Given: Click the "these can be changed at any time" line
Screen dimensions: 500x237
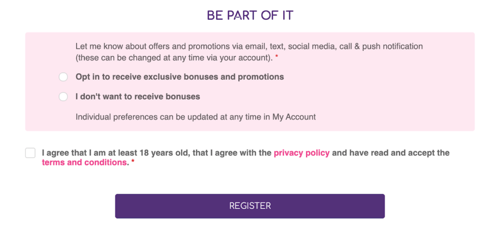Looking at the screenshot, I should (174, 59).
